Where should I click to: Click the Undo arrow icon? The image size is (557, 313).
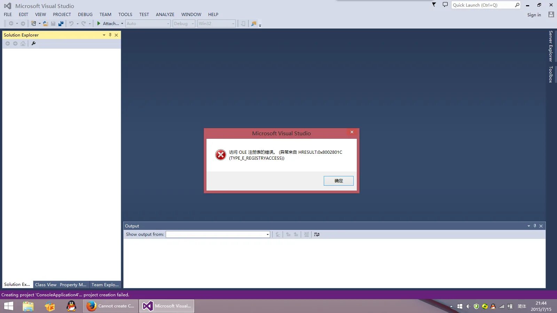71,24
